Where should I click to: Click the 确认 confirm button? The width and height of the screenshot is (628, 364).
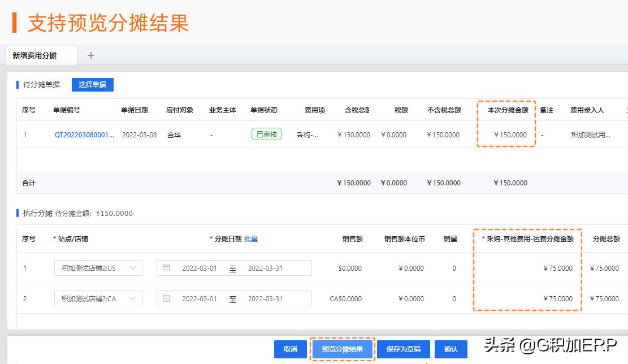pyautogui.click(x=451, y=349)
